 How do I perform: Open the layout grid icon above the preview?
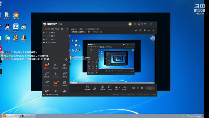[x=145, y=30]
